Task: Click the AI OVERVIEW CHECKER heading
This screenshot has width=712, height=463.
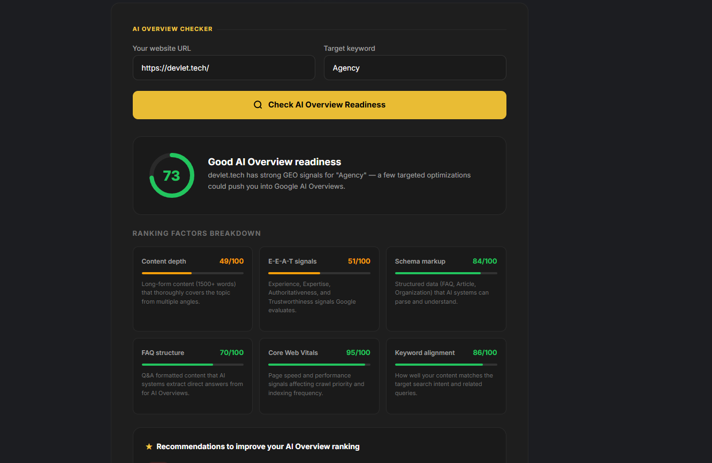Action: 172,29
